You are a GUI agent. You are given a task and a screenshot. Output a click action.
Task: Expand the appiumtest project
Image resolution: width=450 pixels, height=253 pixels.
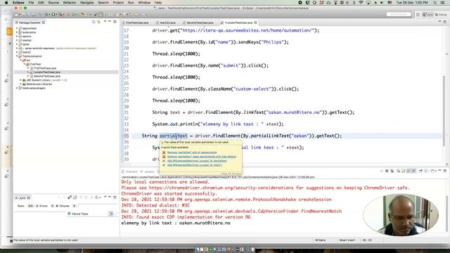[x=17, y=28]
